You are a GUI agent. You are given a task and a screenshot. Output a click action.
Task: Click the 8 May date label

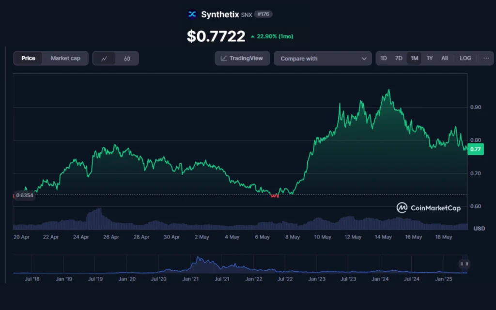[292, 237]
